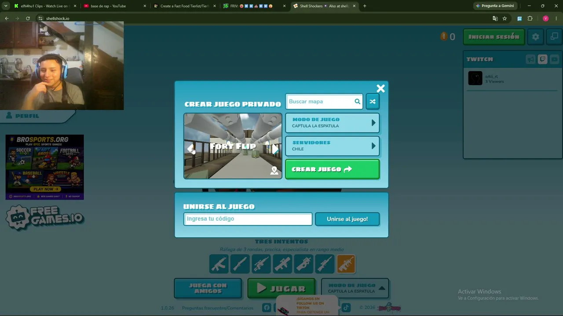563x316 pixels.
Task: Click the BroSports.org advertisement banner
Action: (44, 167)
